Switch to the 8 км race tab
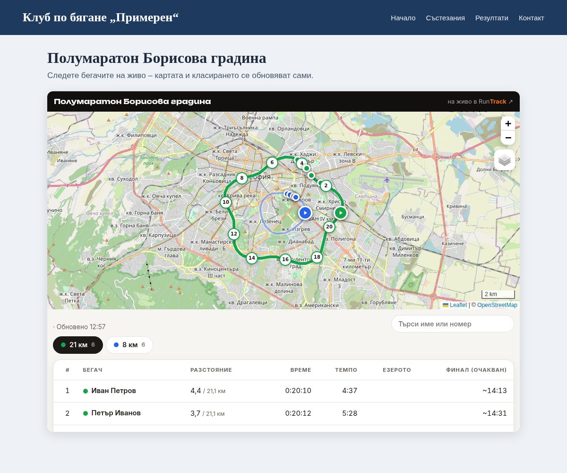567x473 pixels. click(x=129, y=345)
